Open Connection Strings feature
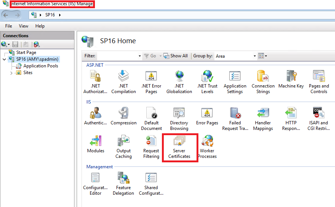Image resolution: width=335 pixels, height=207 pixels. pos(263,82)
